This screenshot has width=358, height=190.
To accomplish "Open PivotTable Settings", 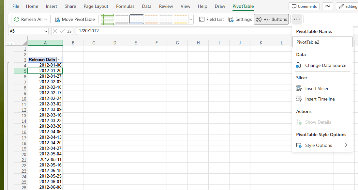I will [x=240, y=20].
